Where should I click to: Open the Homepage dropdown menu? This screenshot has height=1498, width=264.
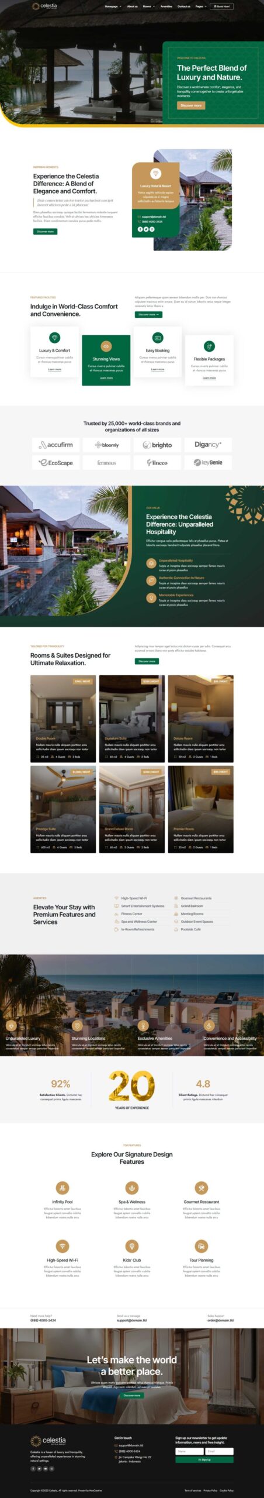tap(113, 6)
